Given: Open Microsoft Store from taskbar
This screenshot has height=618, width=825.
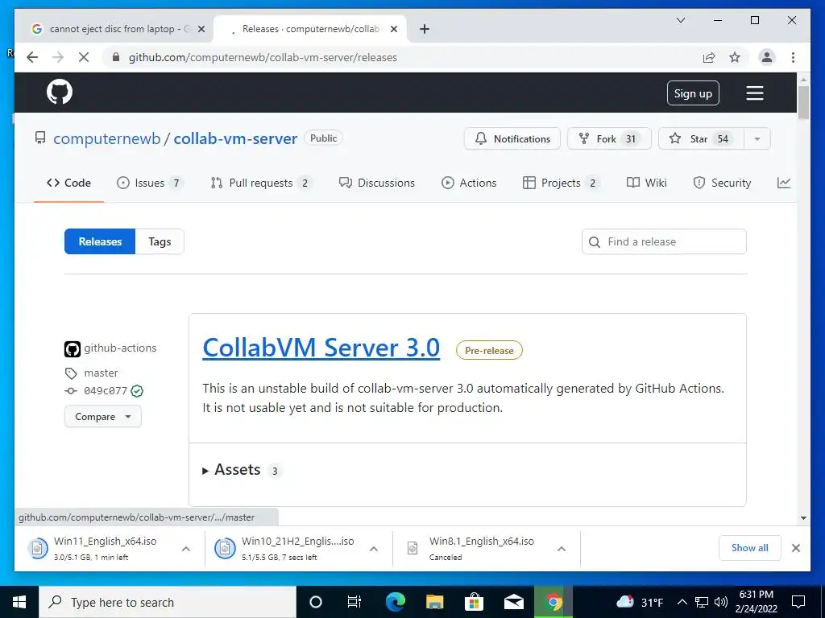Looking at the screenshot, I should pos(474,602).
